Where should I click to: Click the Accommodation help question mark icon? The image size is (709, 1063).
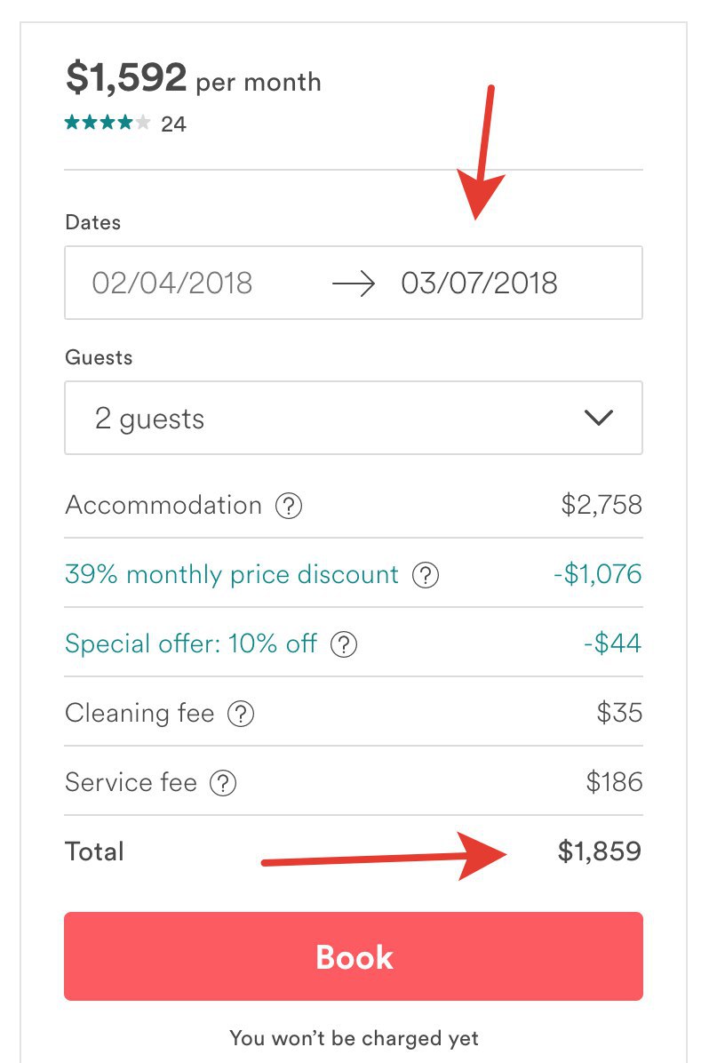pos(289,505)
